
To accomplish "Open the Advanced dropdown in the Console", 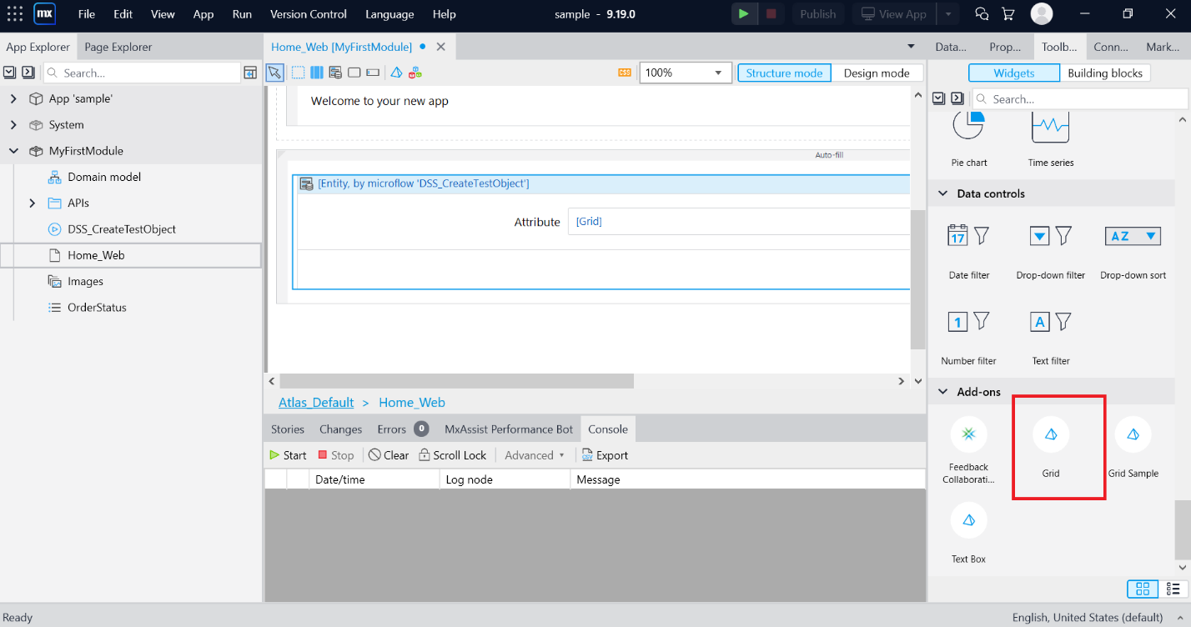I will (535, 455).
